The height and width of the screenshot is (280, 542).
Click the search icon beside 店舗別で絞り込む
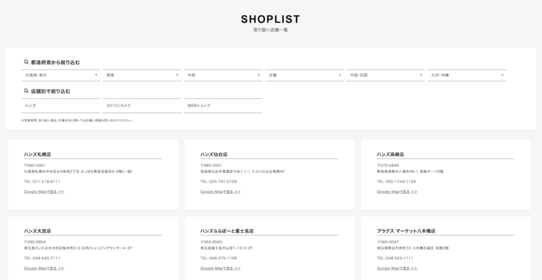click(x=26, y=91)
